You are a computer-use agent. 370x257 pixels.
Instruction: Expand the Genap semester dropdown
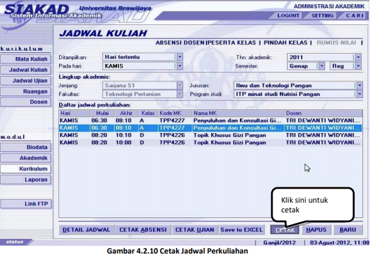tap(322, 66)
